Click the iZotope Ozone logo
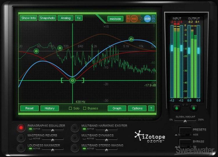The width and height of the screenshot is (218, 157). [150, 137]
